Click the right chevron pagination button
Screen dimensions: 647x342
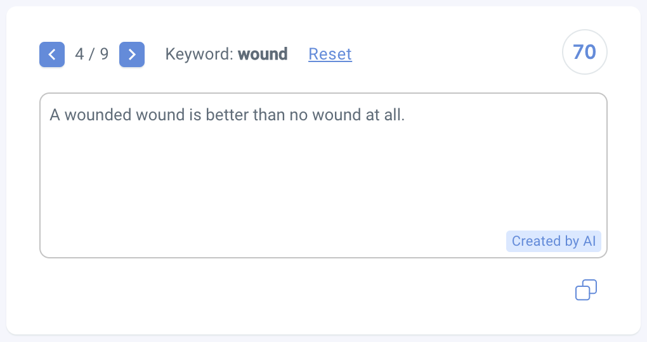click(132, 54)
